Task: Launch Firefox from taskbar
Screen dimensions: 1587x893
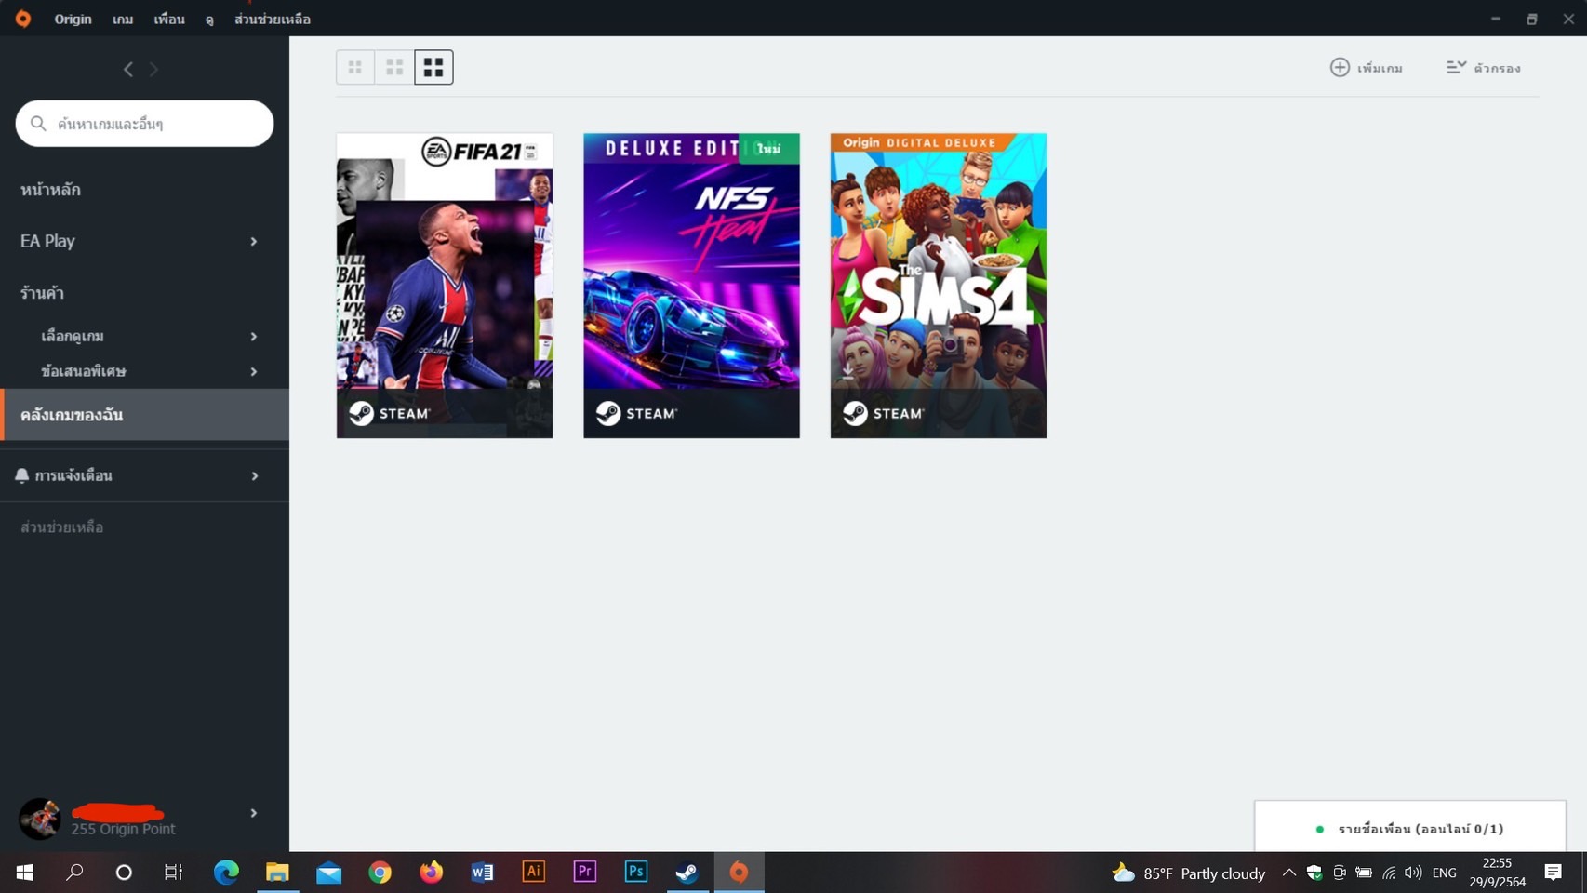Action: [x=431, y=873]
